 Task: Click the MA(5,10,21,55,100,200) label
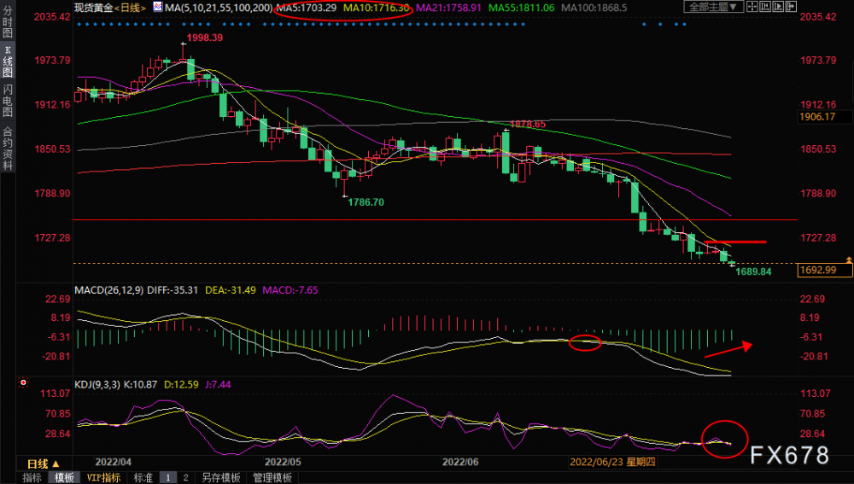point(219,8)
